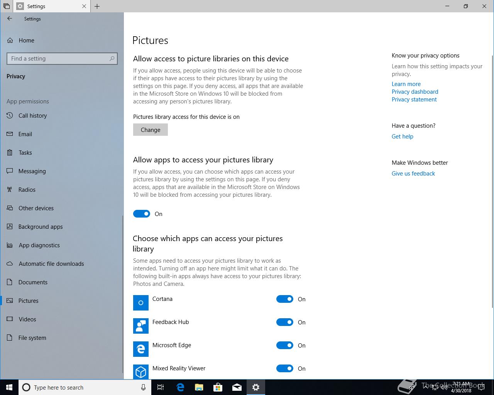Click the Settings gear on the taskbar
The width and height of the screenshot is (494, 395).
(256, 387)
